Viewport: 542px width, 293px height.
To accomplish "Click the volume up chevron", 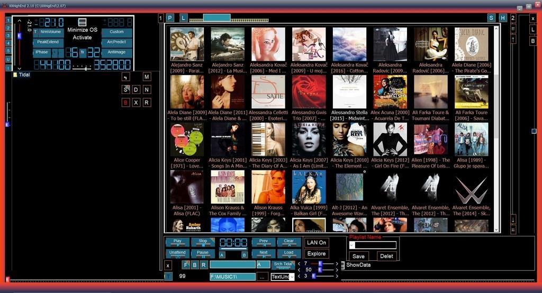I will (20, 21).
